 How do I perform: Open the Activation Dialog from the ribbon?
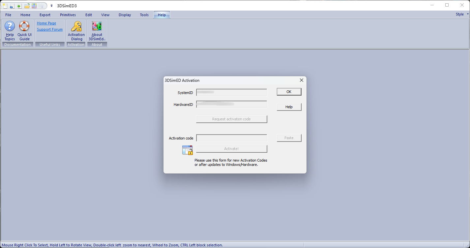pyautogui.click(x=76, y=31)
